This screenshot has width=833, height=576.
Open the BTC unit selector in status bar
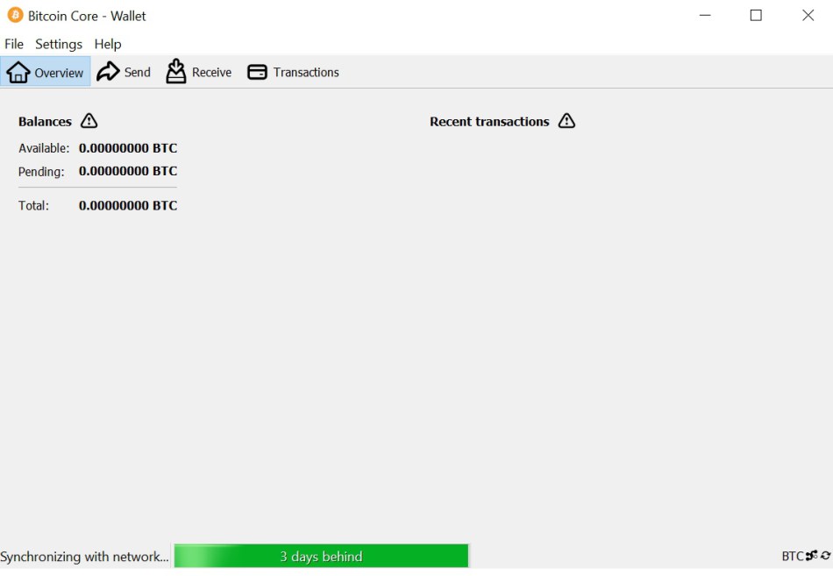point(793,556)
